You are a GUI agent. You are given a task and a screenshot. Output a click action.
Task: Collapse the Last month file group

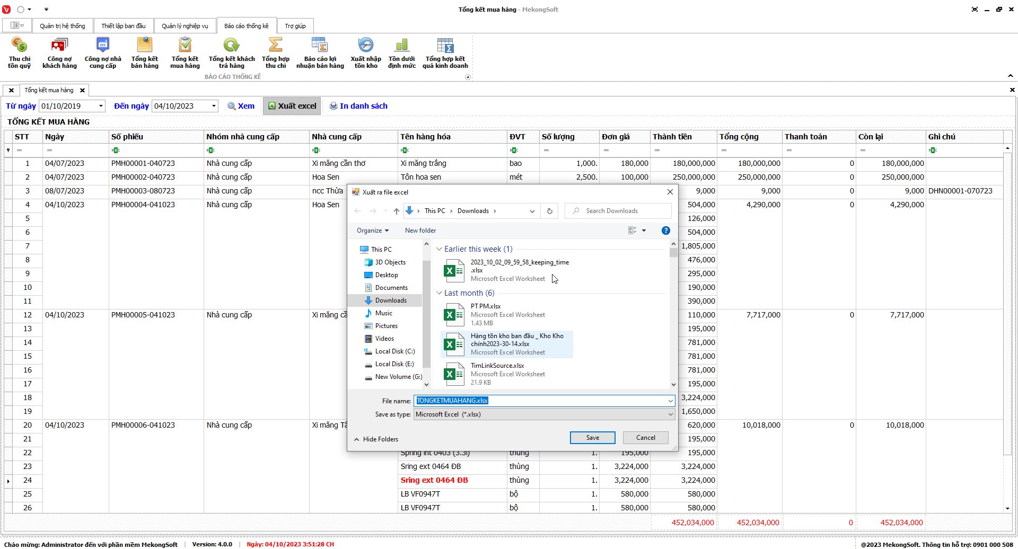[x=439, y=293]
